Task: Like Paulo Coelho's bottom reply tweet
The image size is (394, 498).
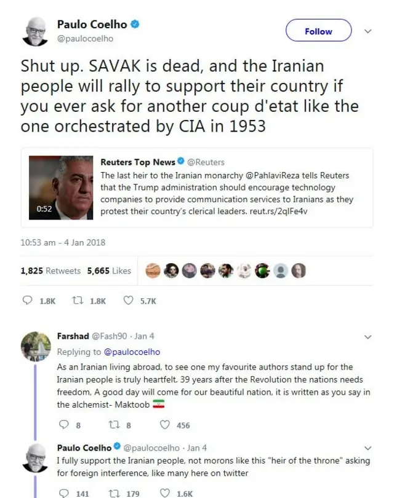Action: pos(165,493)
